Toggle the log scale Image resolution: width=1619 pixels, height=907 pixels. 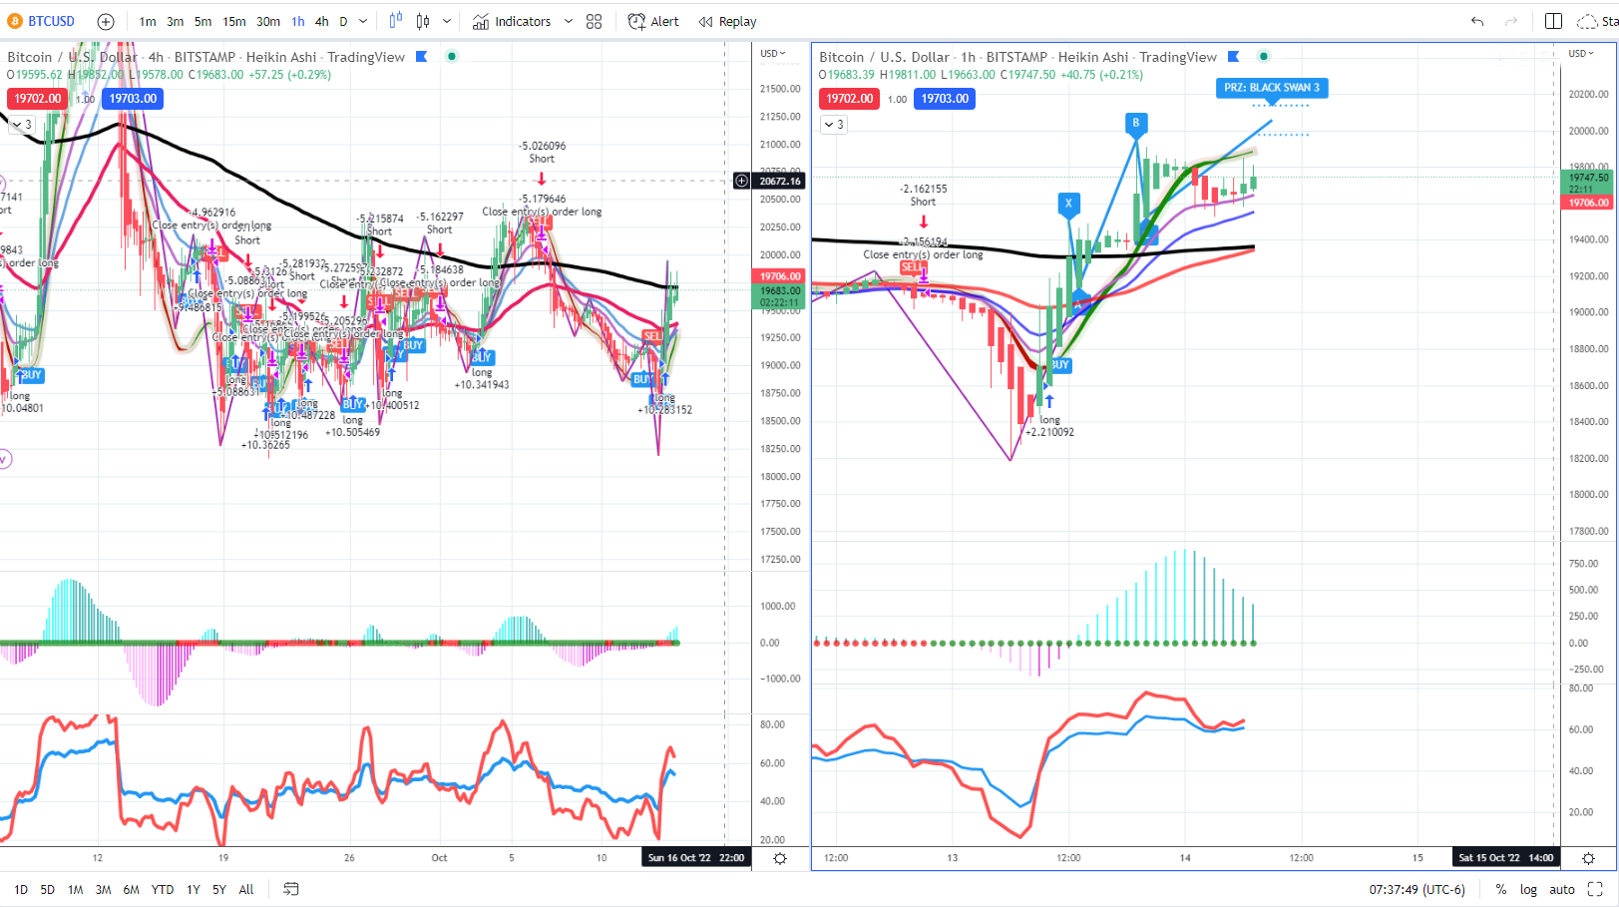point(1528,889)
